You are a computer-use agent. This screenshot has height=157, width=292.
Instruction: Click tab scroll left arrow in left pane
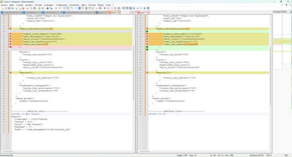tap(131, 12)
